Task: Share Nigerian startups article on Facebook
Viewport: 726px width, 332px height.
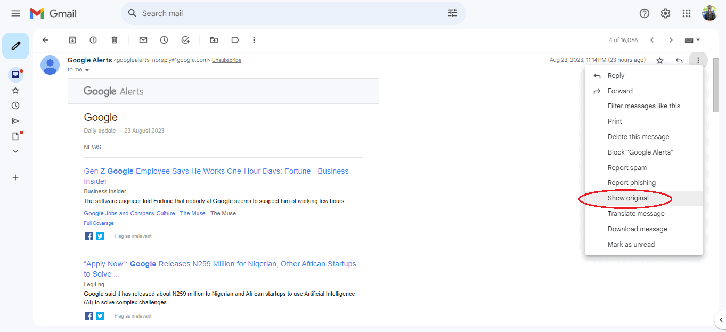Action: tap(88, 316)
